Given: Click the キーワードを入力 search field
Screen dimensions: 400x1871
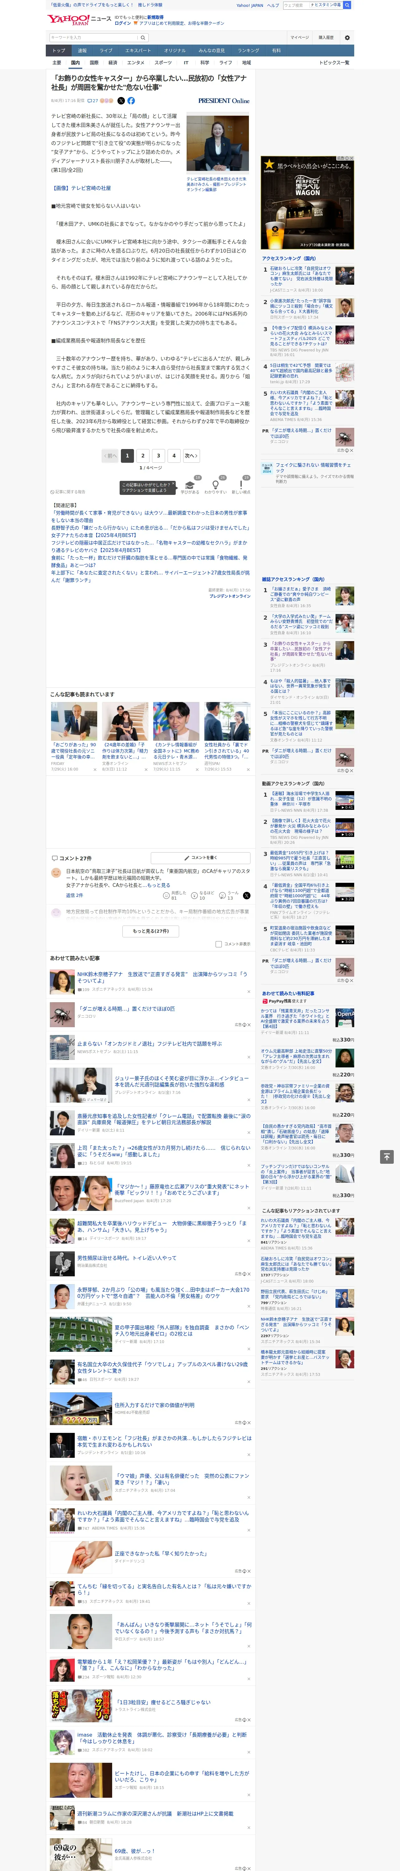Looking at the screenshot, I should [x=94, y=38].
